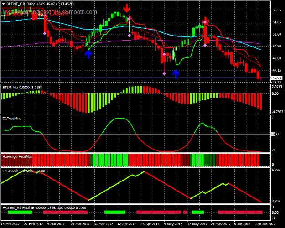Screen dimensions: 285x228
Task: Select the red sell arrow at the 17 May peak
Action: tap(205, 21)
